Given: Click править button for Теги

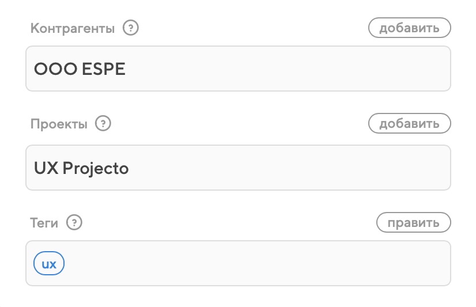Looking at the screenshot, I should point(413,222).
